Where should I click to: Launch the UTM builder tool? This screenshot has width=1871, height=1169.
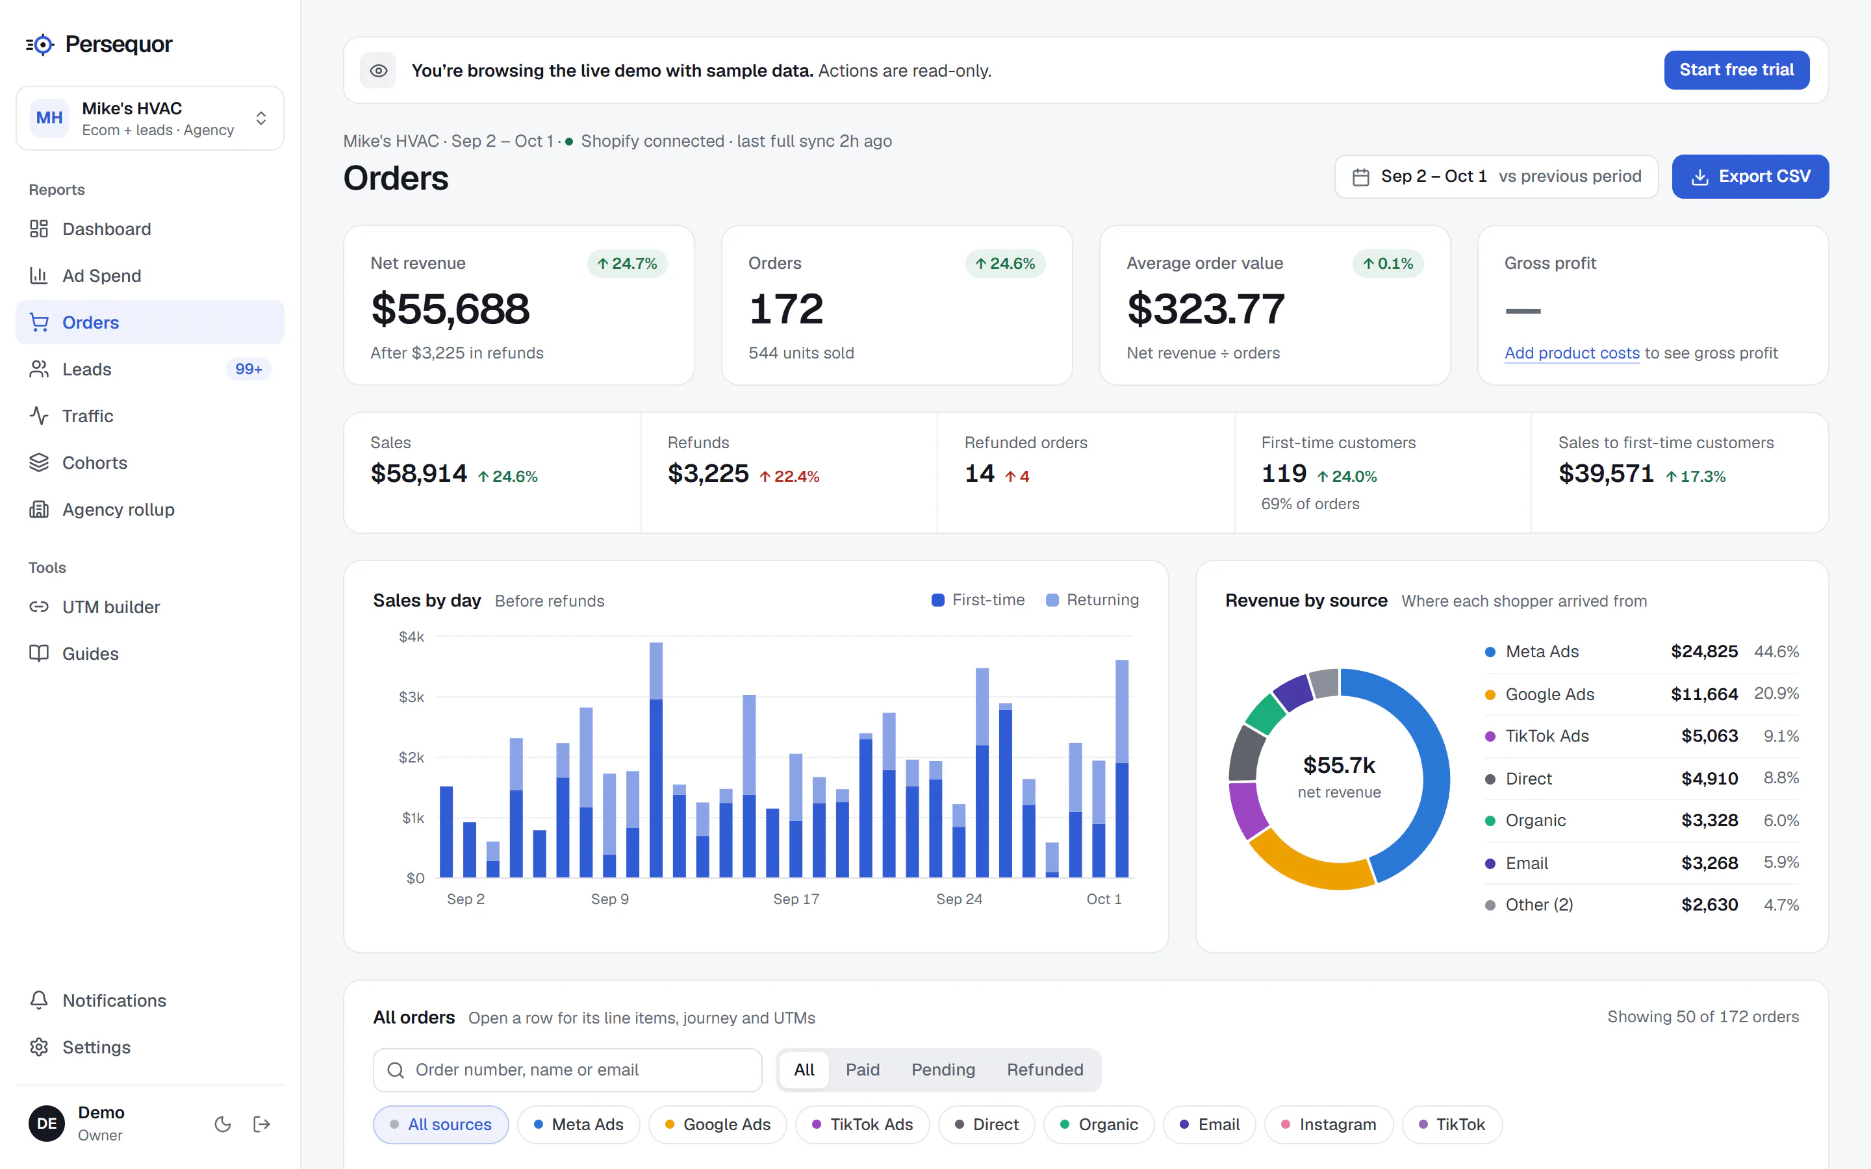tap(150, 607)
